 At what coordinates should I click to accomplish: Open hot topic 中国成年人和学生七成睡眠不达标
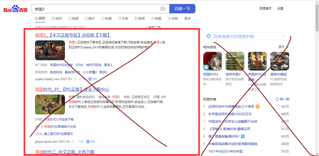coord(233,121)
